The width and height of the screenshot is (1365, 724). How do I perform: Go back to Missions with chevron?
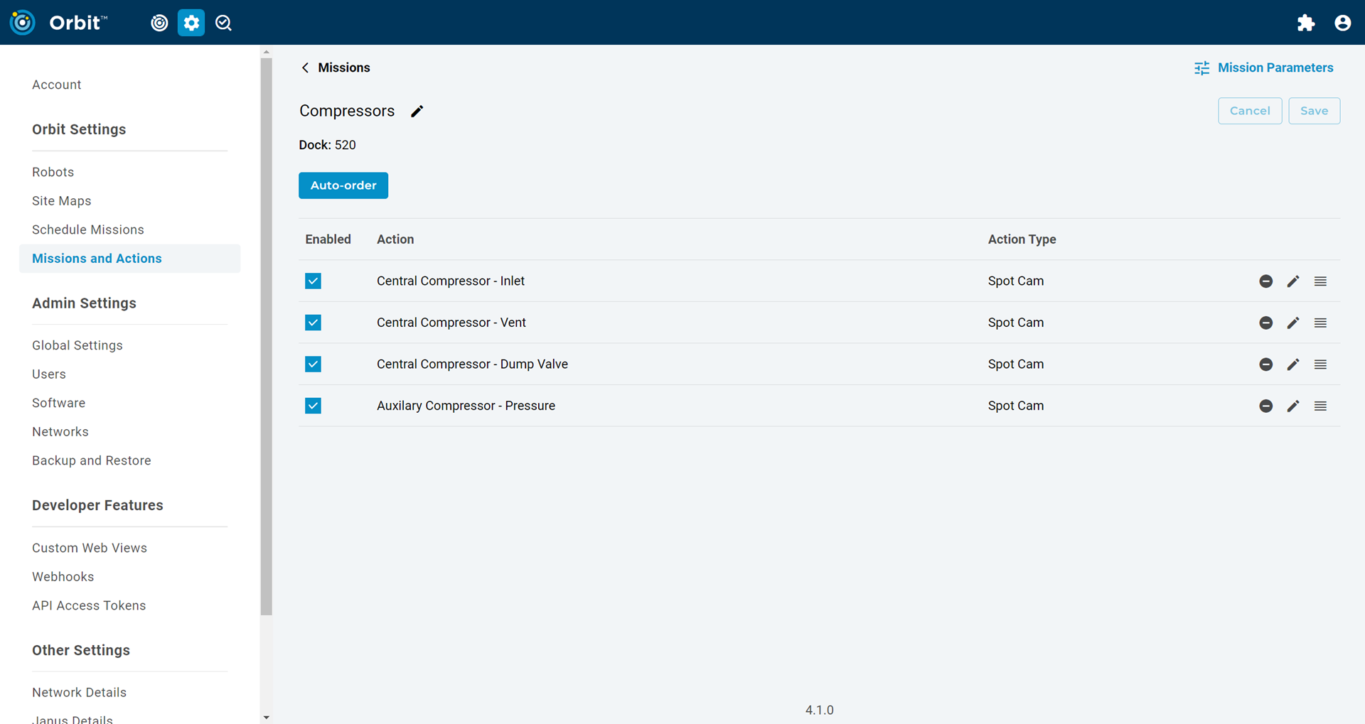306,67
